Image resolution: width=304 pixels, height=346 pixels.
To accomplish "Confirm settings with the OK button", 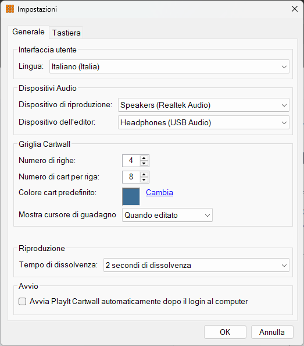I will click(225, 332).
